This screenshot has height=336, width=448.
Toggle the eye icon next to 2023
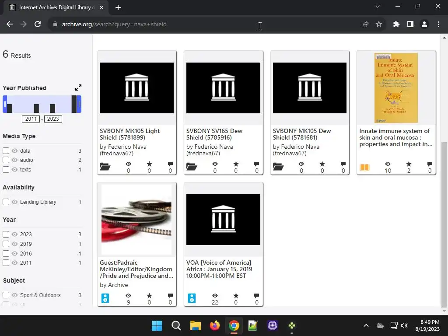14,234
